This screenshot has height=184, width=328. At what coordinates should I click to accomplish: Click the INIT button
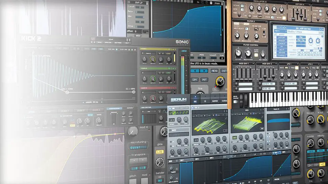click(224, 71)
